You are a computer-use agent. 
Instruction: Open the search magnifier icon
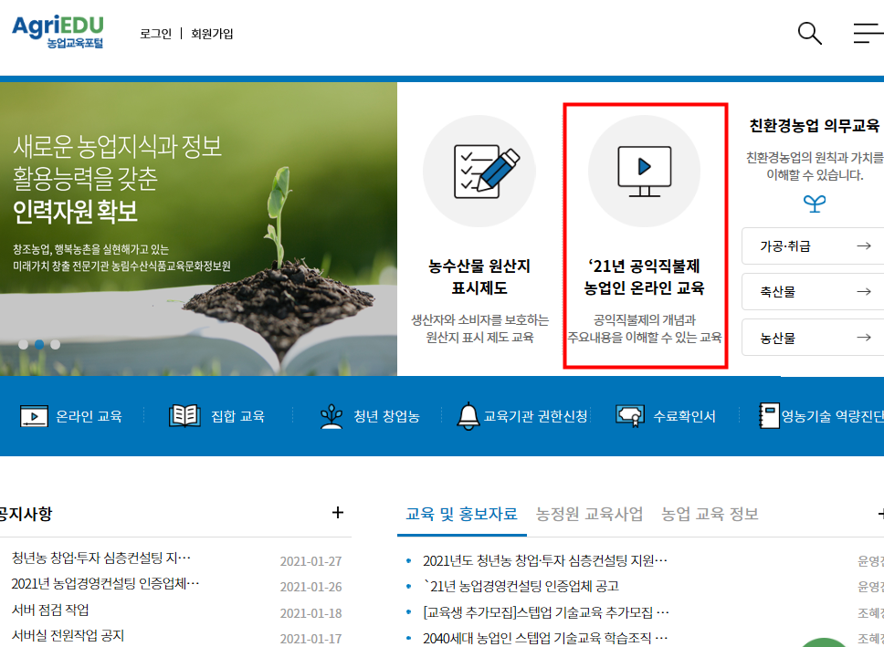[810, 33]
